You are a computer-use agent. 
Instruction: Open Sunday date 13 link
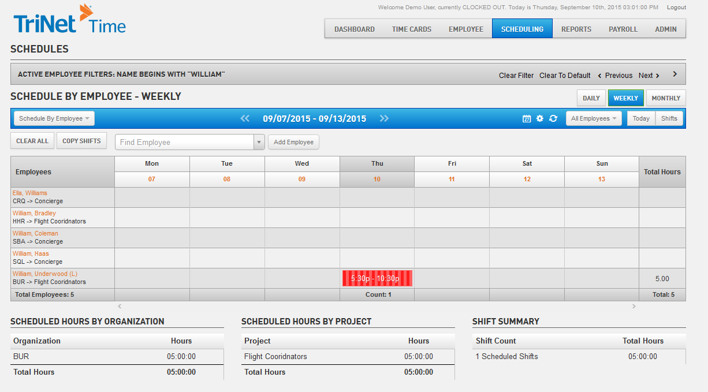tap(602, 179)
